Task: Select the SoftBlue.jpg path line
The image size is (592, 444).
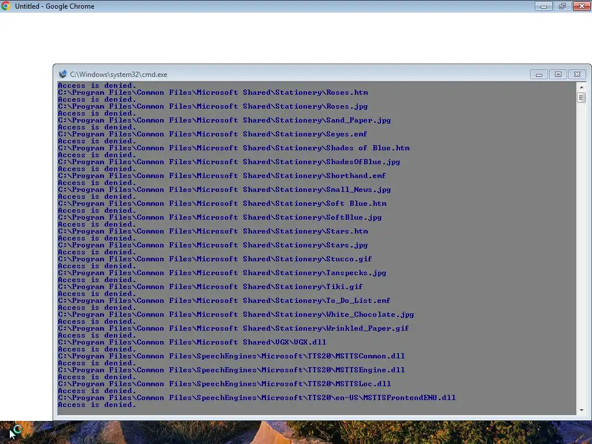Action: (x=220, y=217)
